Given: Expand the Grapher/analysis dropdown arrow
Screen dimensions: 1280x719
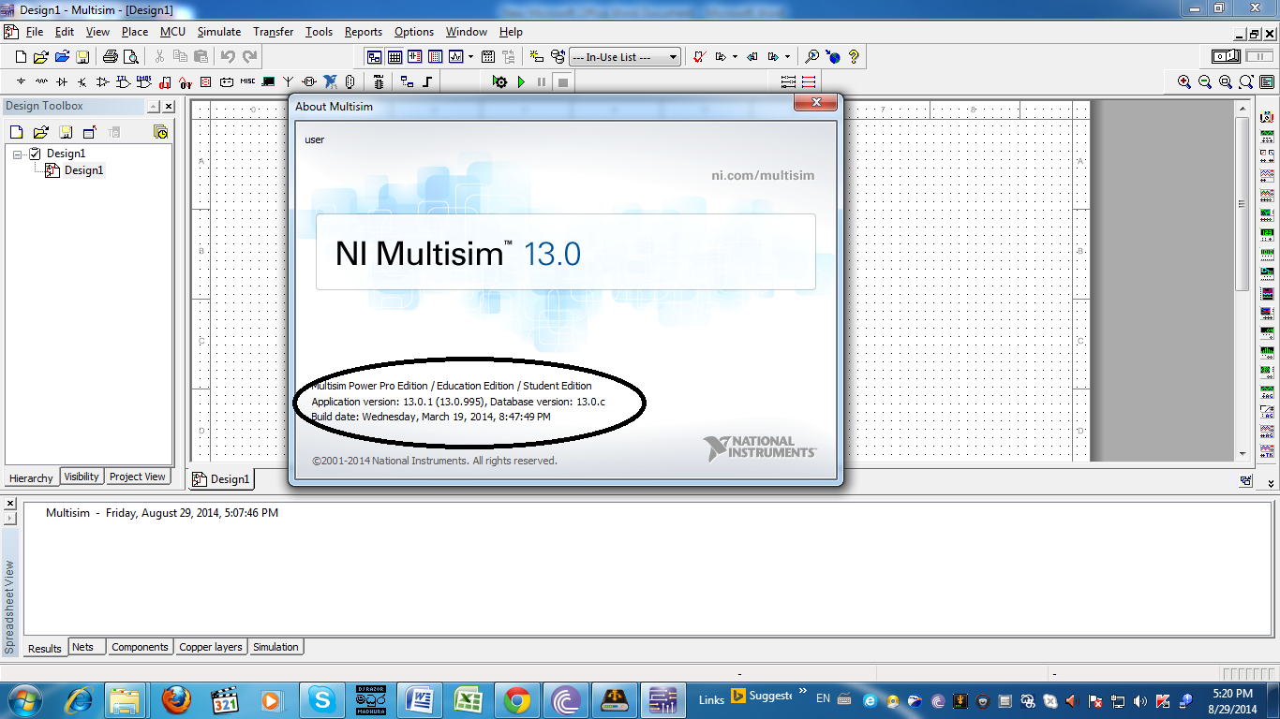Looking at the screenshot, I should [x=470, y=57].
